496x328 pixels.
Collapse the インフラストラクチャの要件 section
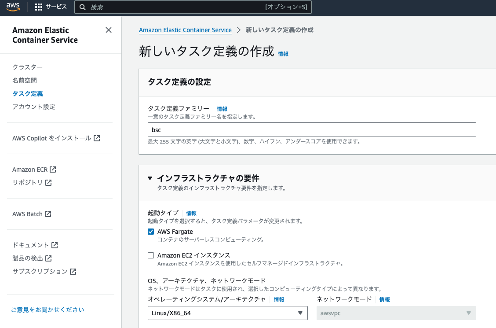150,178
